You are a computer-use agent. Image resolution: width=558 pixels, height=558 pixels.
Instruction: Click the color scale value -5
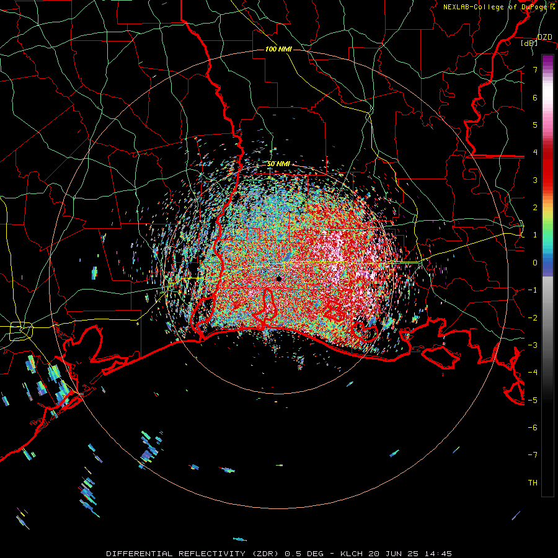coord(533,401)
